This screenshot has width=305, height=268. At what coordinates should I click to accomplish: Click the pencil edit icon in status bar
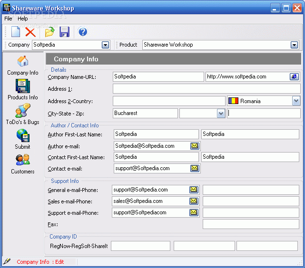click(x=7, y=261)
